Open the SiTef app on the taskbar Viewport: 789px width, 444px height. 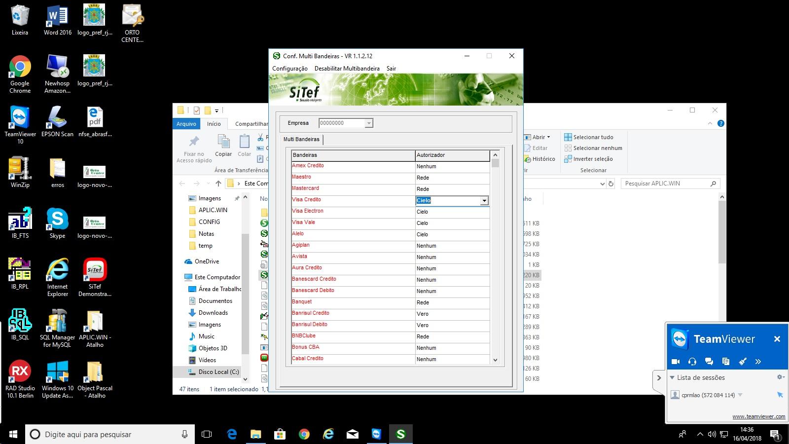pyautogui.click(x=400, y=434)
